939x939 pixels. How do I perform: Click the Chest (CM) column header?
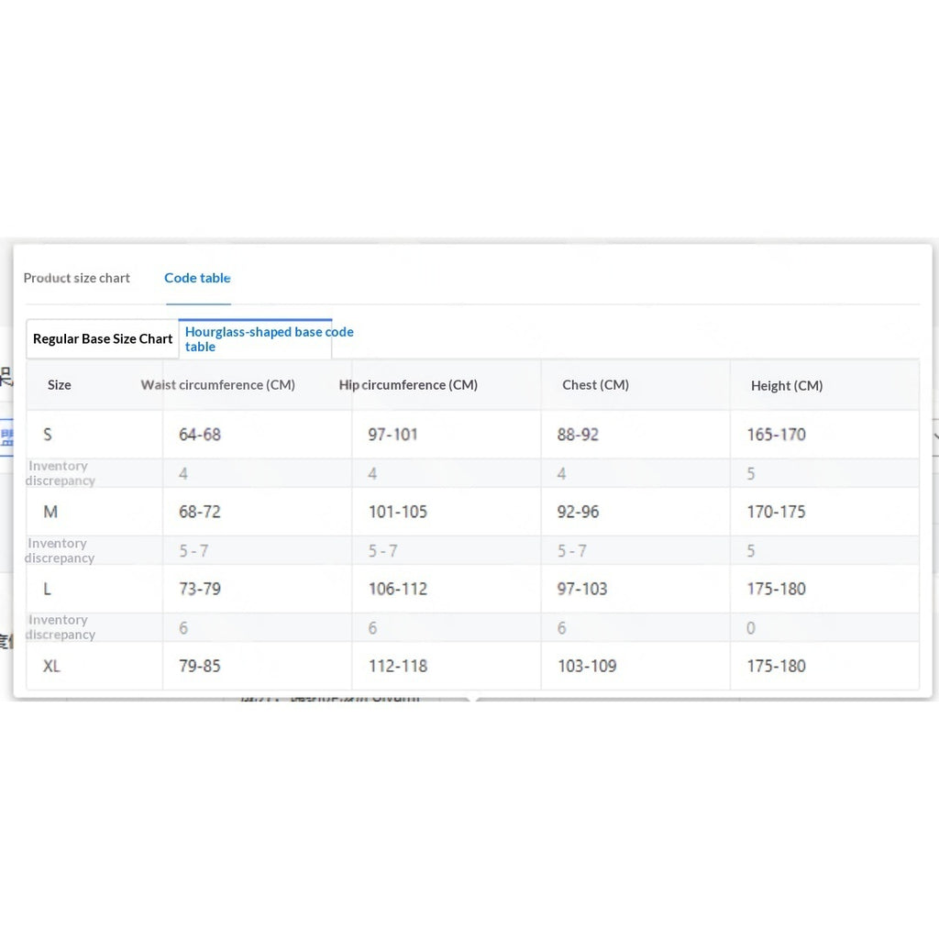click(595, 385)
